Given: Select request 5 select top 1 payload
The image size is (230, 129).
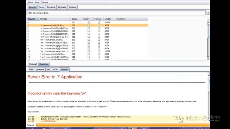Looking at the screenshot, I should pos(87,37).
